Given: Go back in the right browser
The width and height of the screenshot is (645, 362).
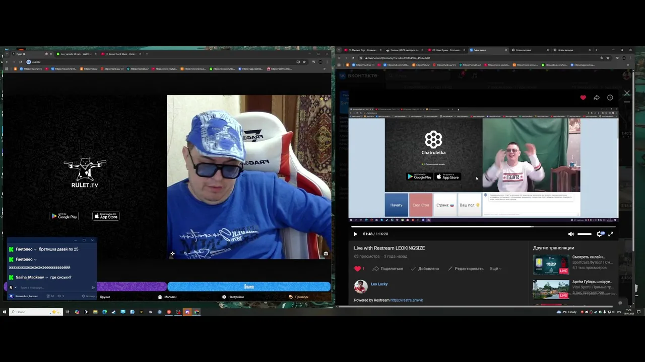Looking at the screenshot, I should pyautogui.click(x=339, y=58).
